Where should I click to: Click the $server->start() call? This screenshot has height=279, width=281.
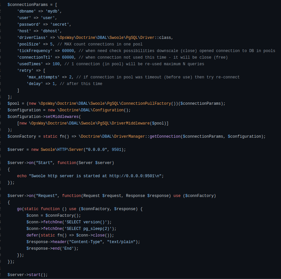[x=28, y=275]
